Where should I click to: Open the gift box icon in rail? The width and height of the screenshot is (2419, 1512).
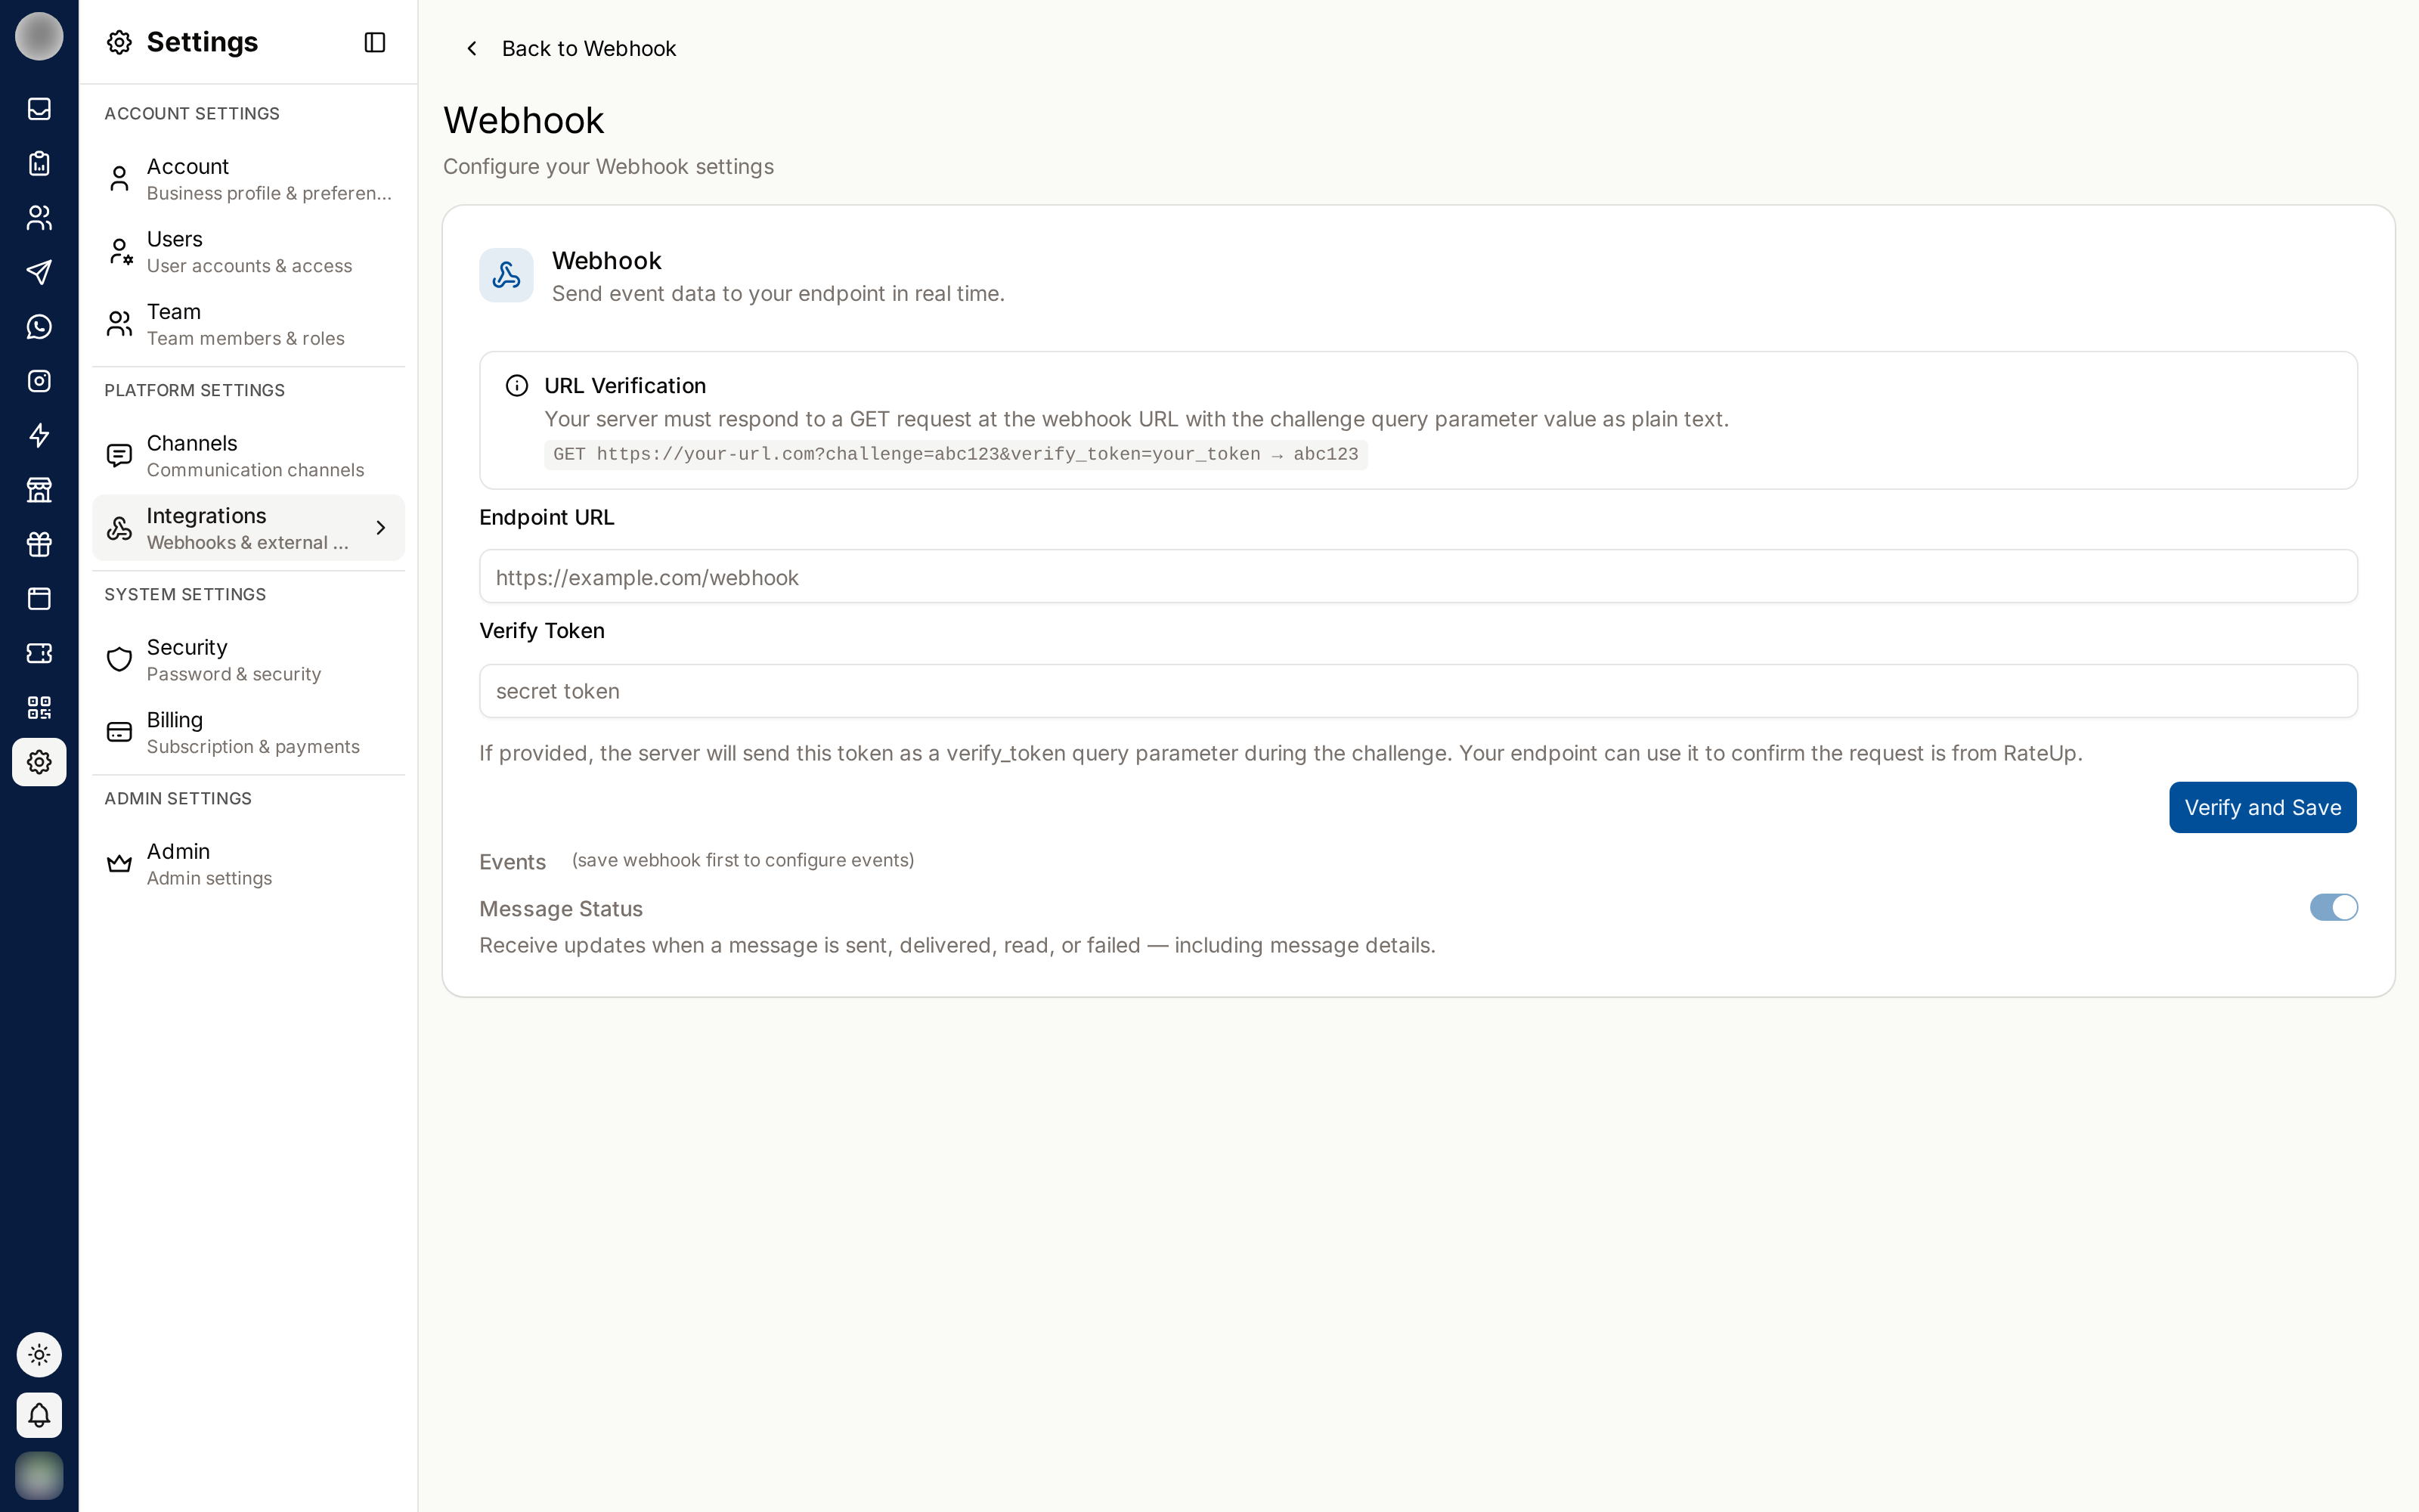coord(39,544)
